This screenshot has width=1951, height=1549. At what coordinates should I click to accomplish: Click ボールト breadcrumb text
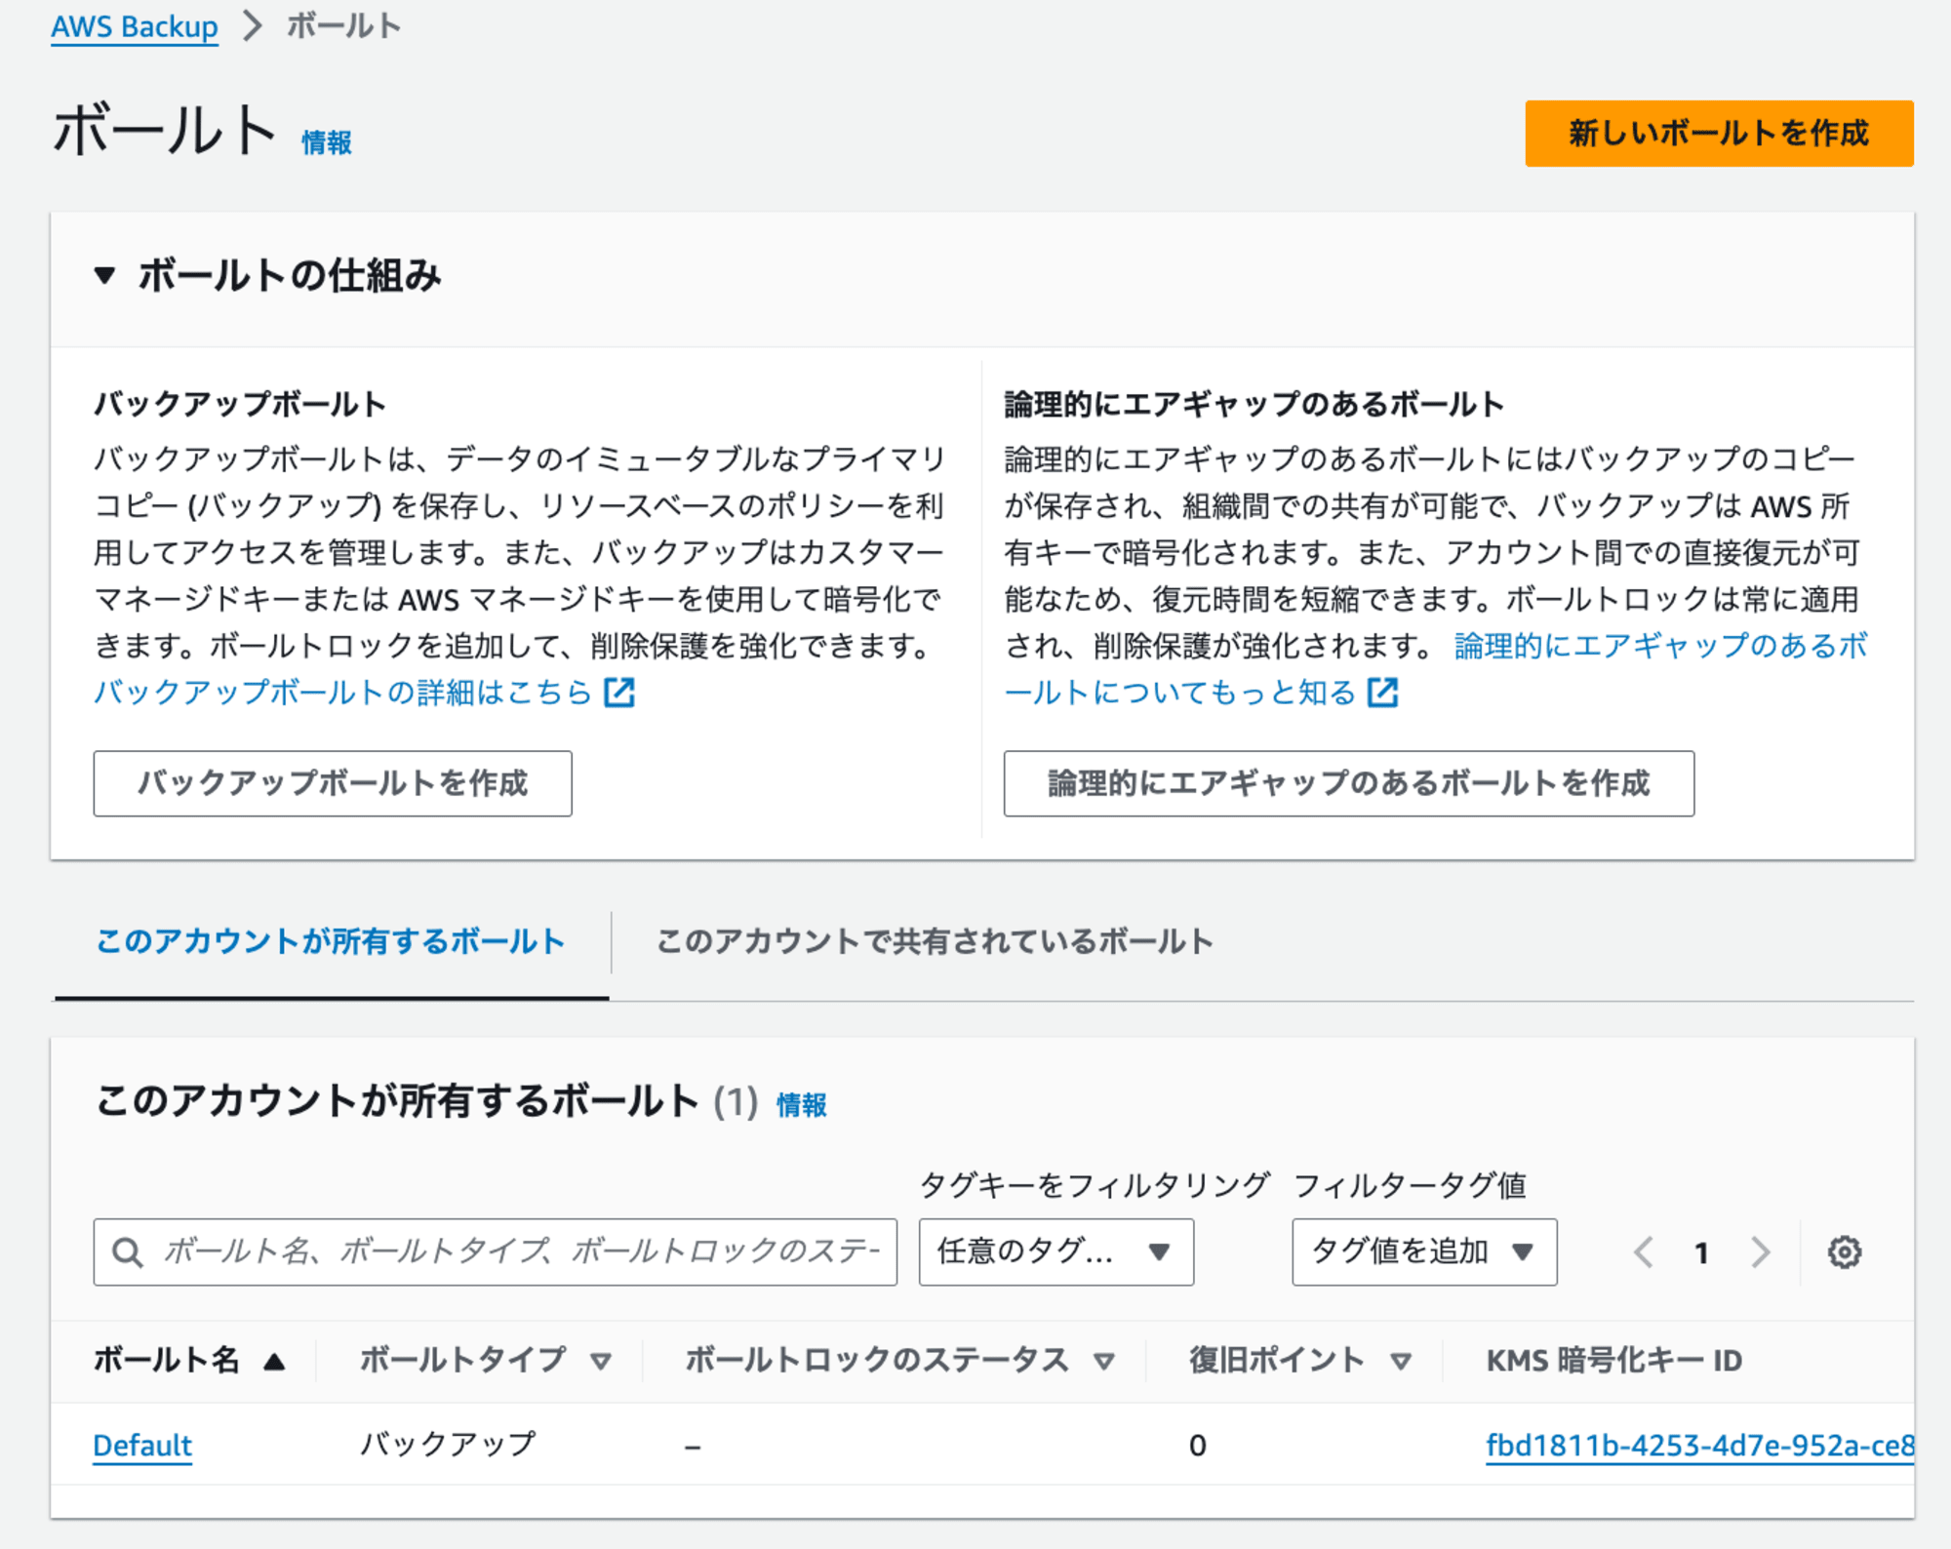click(343, 26)
